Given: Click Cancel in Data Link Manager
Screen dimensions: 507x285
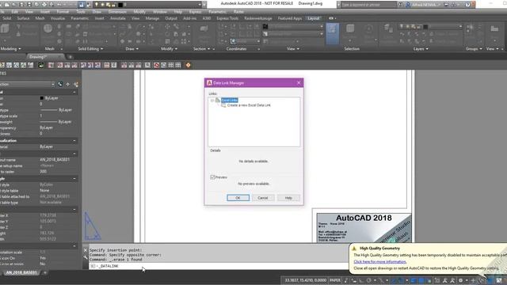Looking at the screenshot, I should point(263,198).
